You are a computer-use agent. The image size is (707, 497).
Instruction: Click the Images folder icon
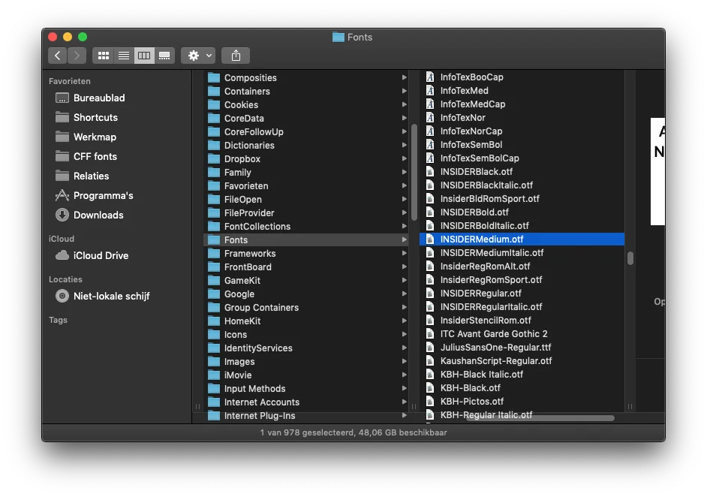(214, 362)
